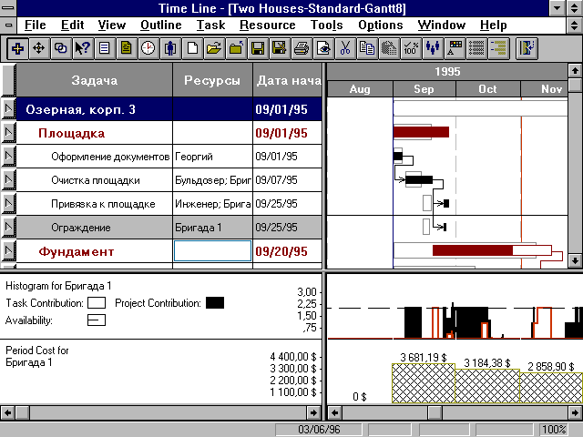Click the Задача column header

point(94,81)
